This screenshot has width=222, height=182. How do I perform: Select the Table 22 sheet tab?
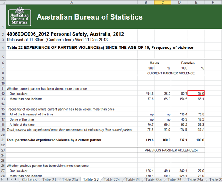[x=91, y=179]
